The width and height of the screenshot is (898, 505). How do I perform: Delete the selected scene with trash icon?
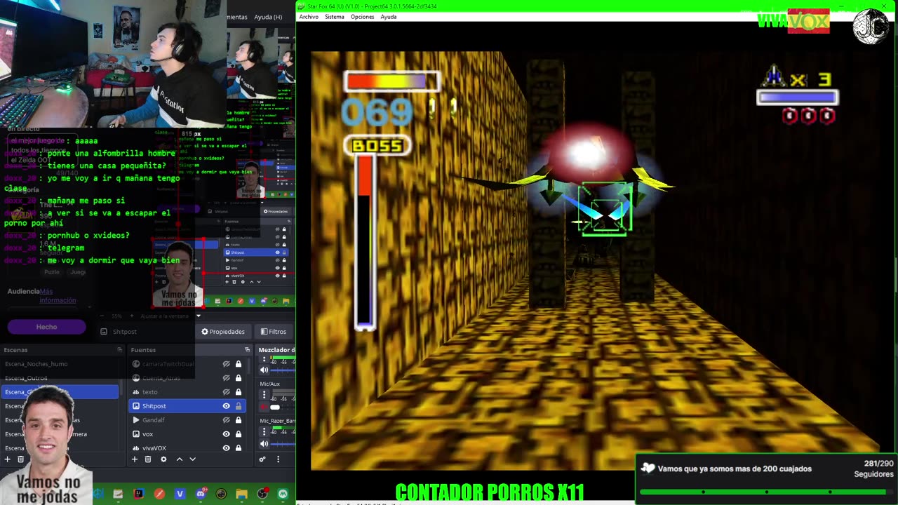[x=21, y=459]
